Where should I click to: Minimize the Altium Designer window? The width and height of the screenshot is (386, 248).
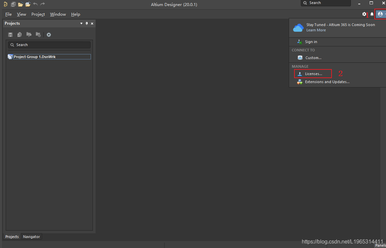point(359,3)
